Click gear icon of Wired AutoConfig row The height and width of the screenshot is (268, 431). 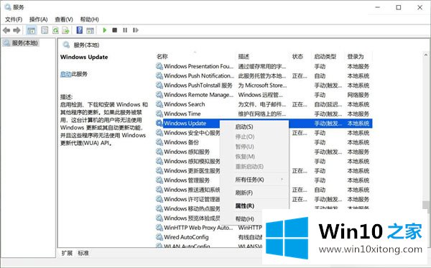click(159, 237)
